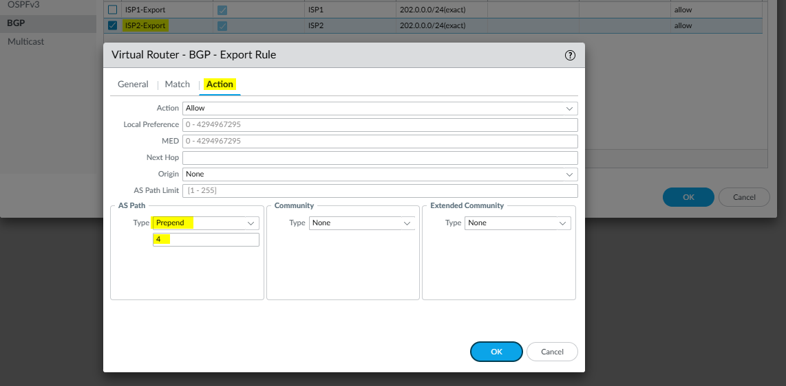
Task: Click 202.0.0.0/24(exact) in the ISP1-Export row
Action: [x=433, y=10]
